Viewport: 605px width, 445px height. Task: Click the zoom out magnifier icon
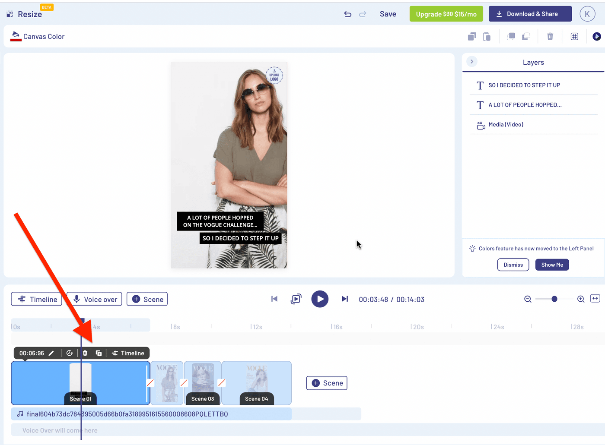528,299
